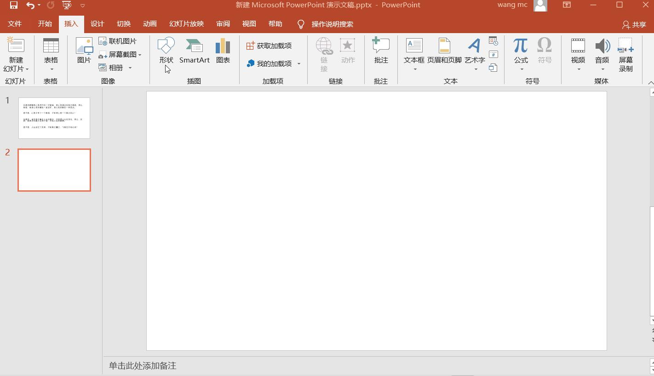Insert slide number icon

coord(493,55)
